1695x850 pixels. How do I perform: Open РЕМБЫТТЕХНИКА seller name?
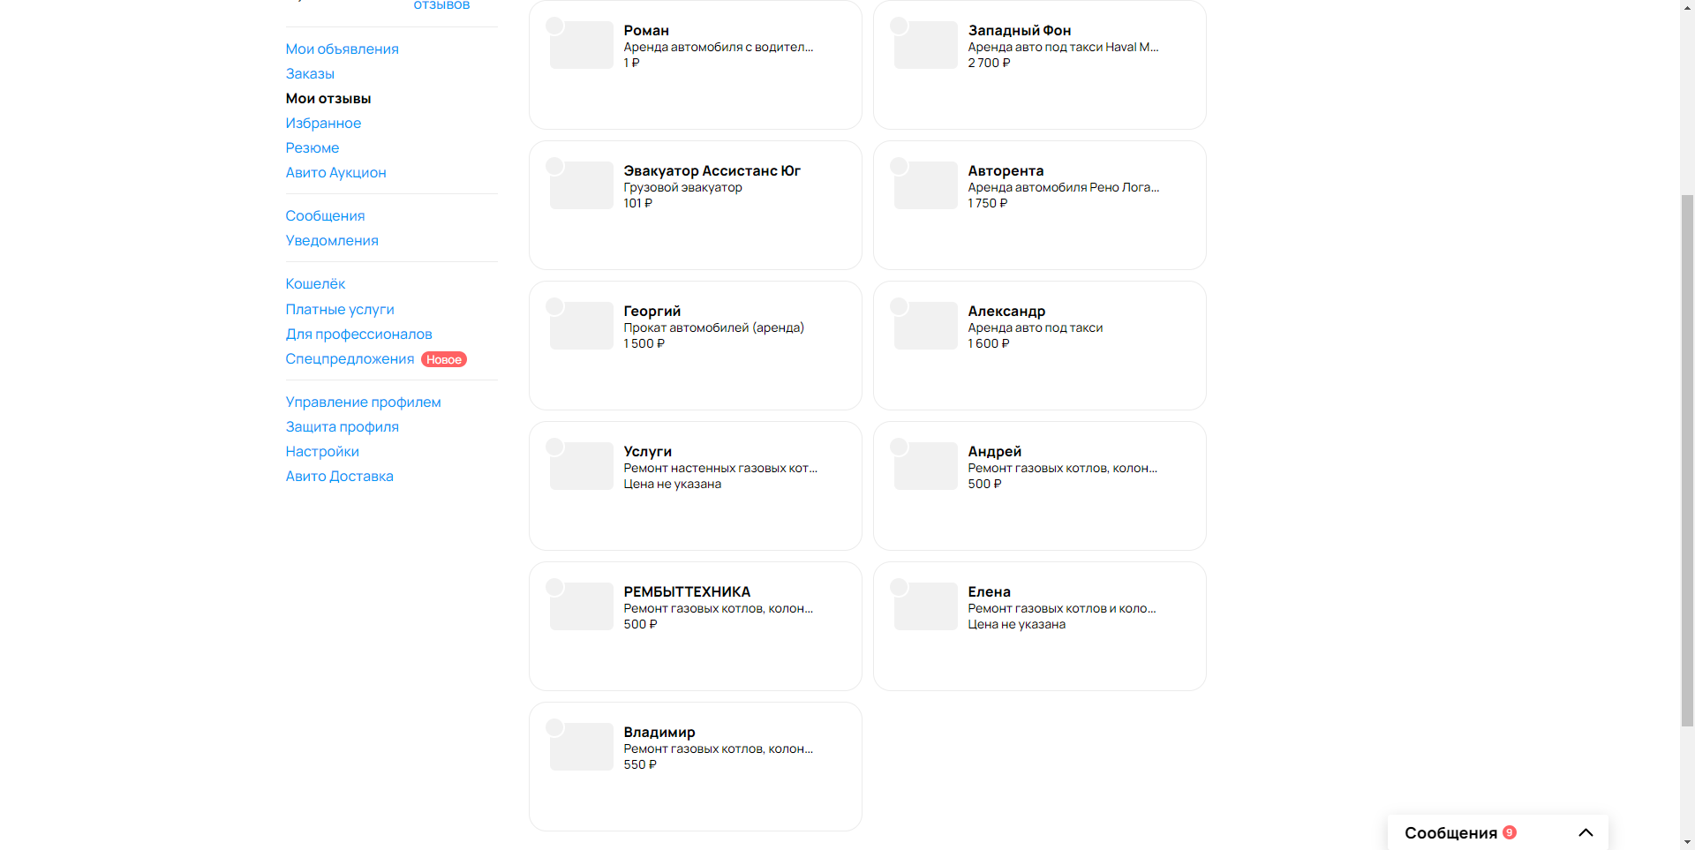click(687, 591)
